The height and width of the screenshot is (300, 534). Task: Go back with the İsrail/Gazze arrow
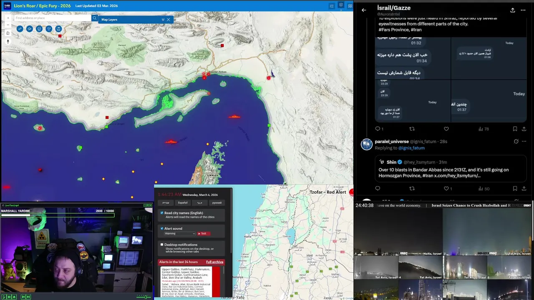pyautogui.click(x=364, y=10)
